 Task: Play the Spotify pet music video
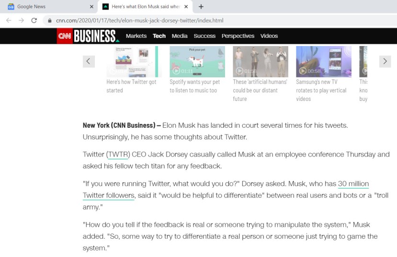click(x=197, y=62)
